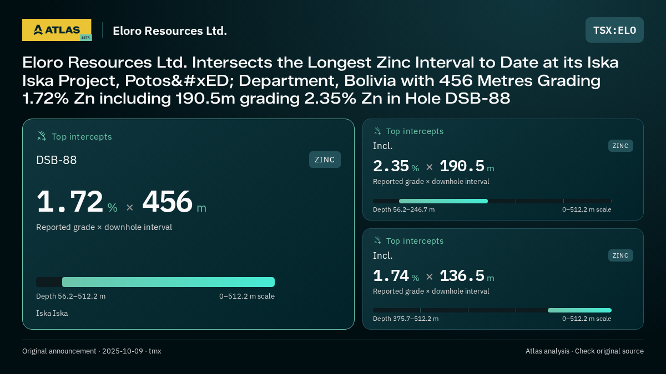The image size is (666, 374).
Task: Click the 456 m interval value
Action: point(174,202)
